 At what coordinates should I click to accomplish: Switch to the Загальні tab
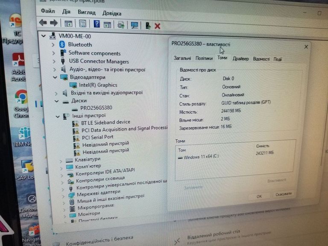tap(182, 58)
